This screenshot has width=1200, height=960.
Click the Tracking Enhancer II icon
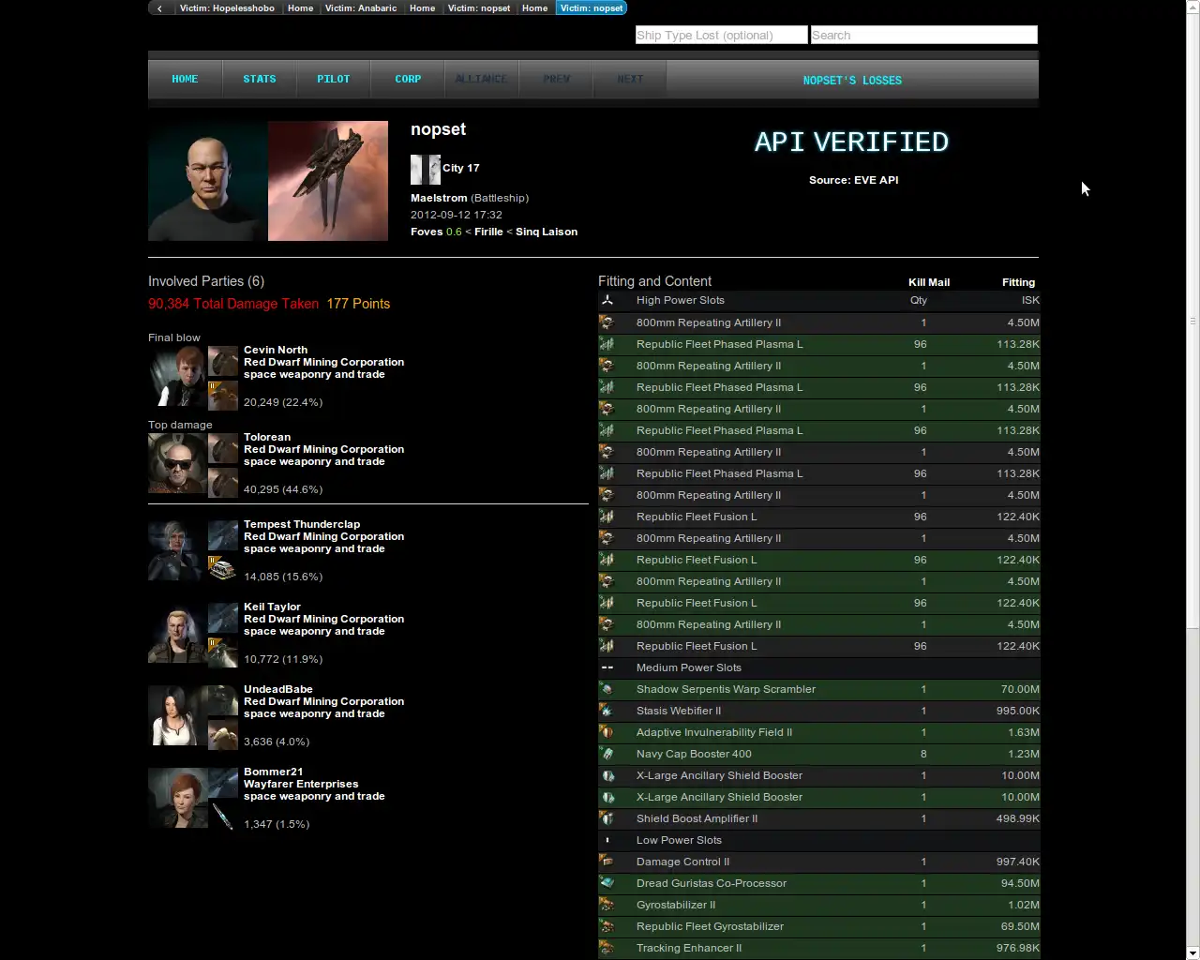click(607, 949)
